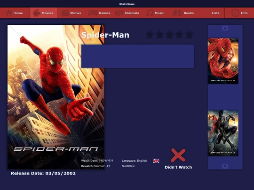Screen dimensions: 254x190
Task: Rate the movie five stars
Action: tap(189, 35)
